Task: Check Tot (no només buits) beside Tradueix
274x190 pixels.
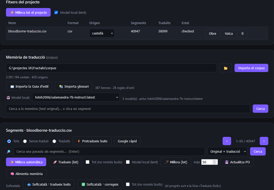Action: pos(88,162)
